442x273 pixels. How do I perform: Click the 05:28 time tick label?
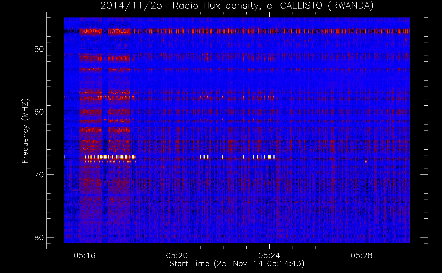point(362,256)
